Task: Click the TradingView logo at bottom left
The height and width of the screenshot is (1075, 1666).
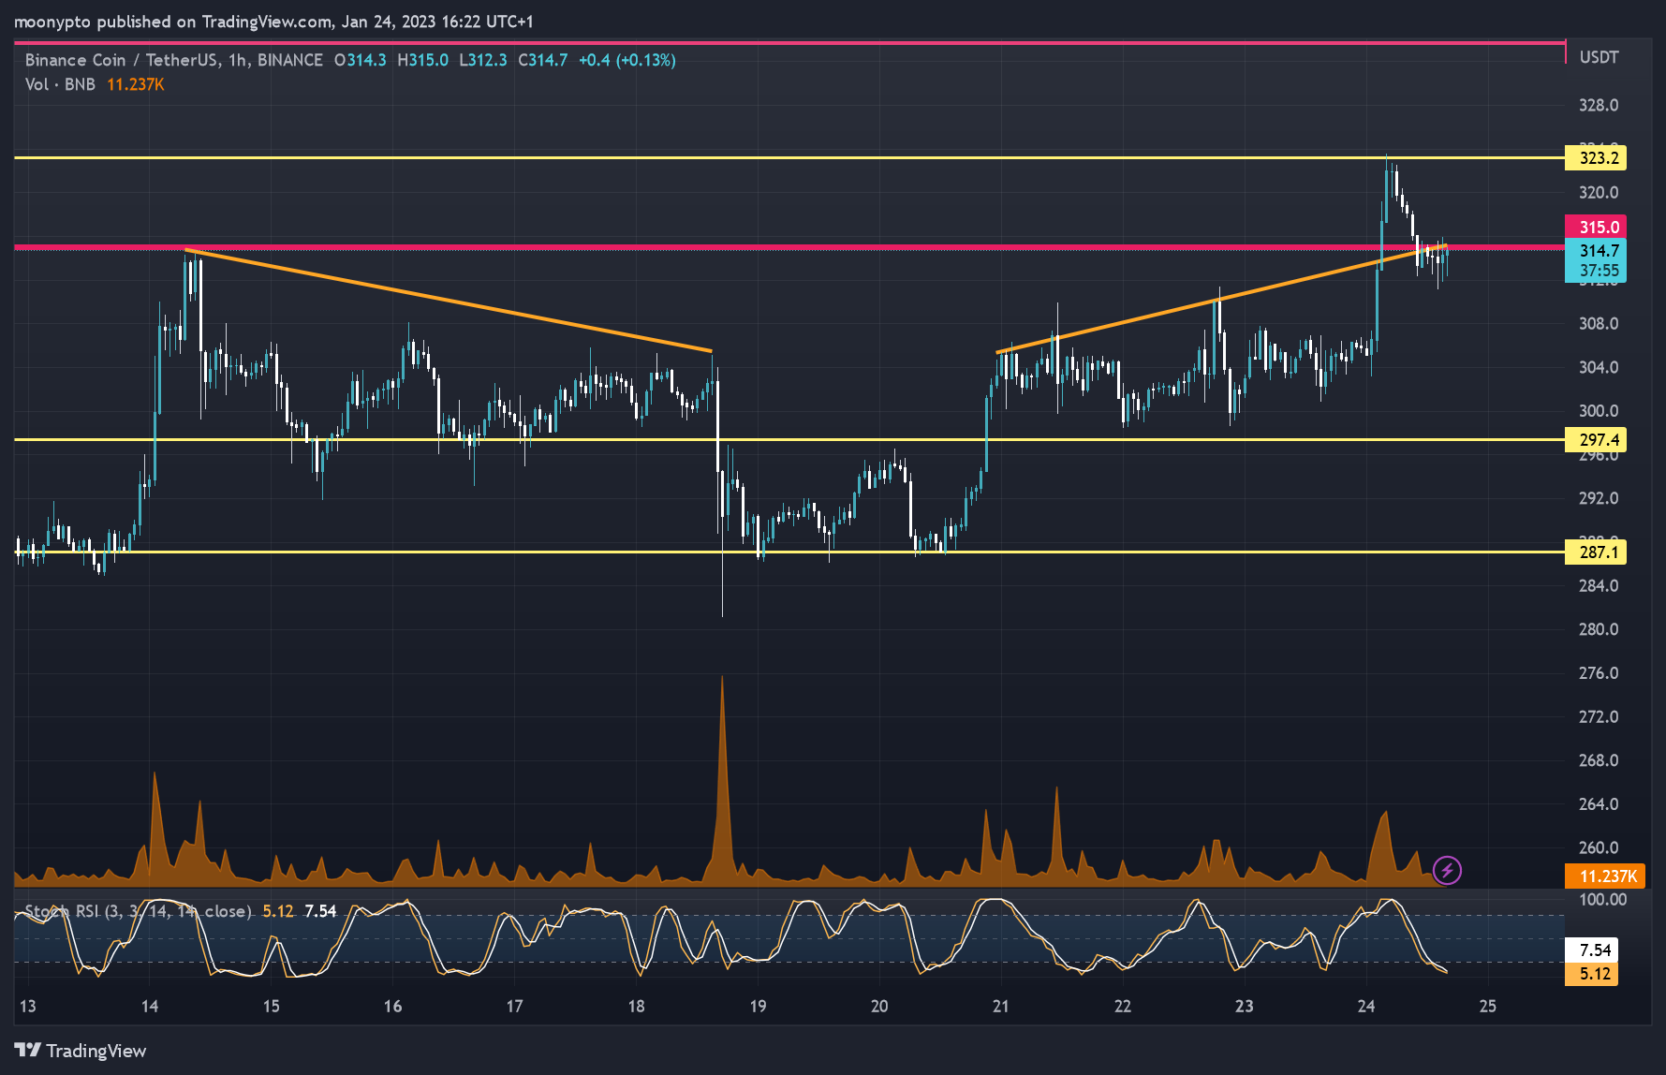Action: tap(81, 1051)
